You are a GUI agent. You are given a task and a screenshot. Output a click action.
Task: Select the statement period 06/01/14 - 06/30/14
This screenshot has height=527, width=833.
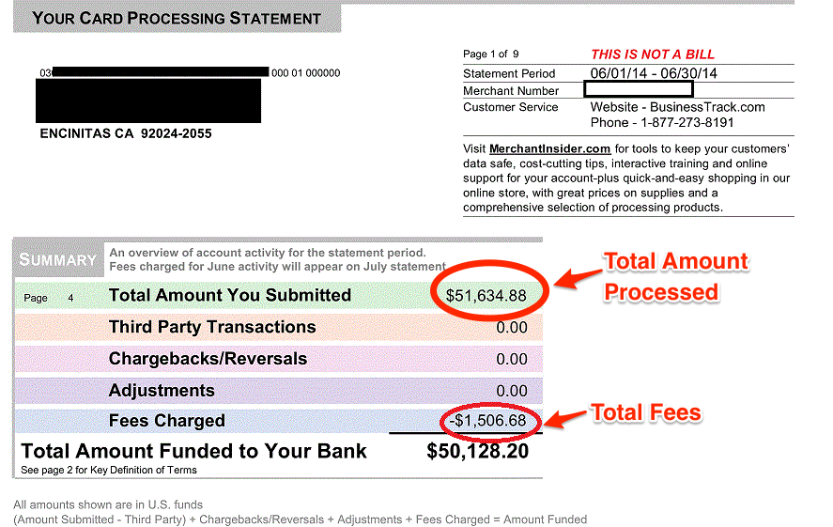653,73
